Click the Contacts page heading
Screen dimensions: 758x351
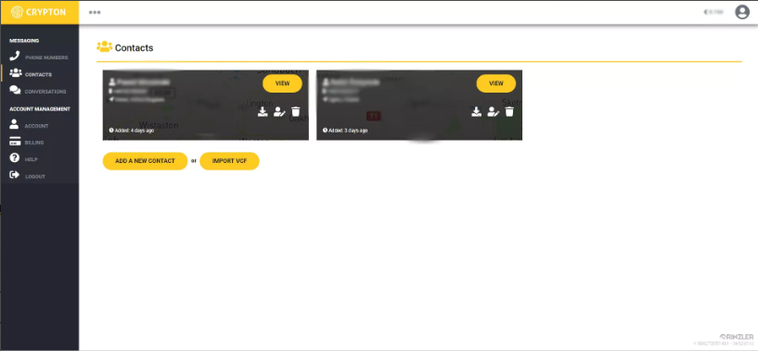(x=134, y=48)
